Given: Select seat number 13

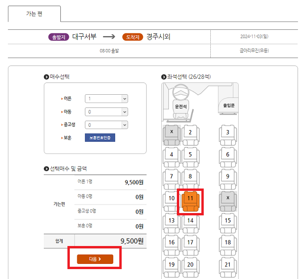Looking at the screenshot, I should coord(172,223).
